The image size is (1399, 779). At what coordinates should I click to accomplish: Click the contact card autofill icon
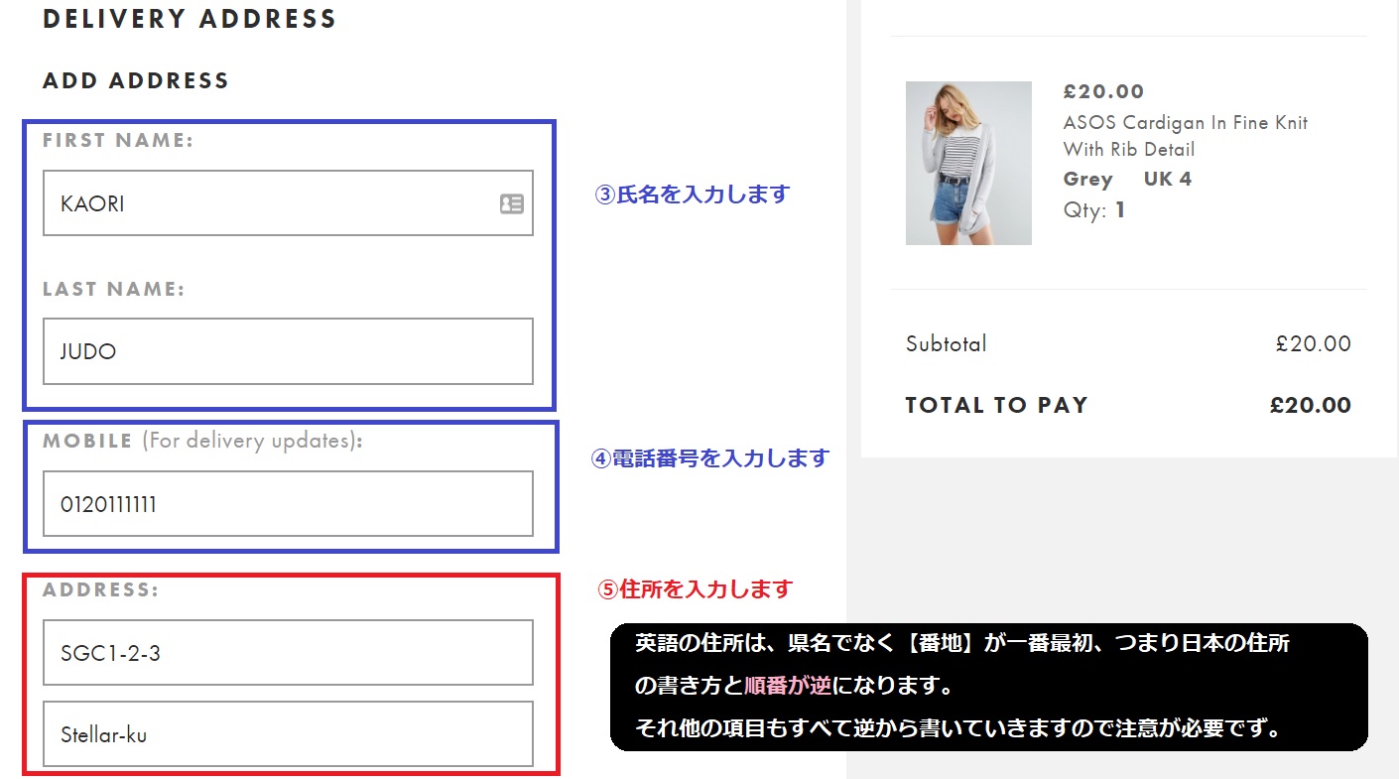pos(511,204)
